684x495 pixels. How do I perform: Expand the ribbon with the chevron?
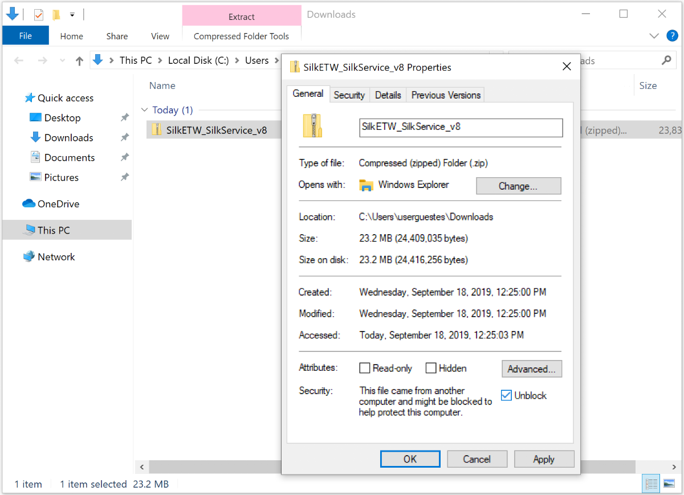[x=654, y=36]
